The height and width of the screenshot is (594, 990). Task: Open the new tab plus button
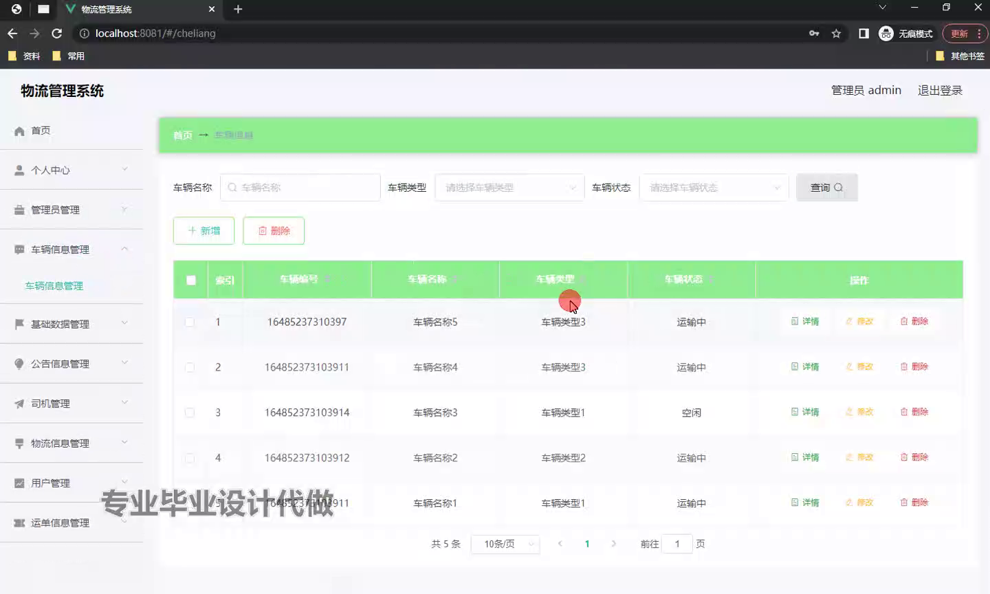[238, 9]
